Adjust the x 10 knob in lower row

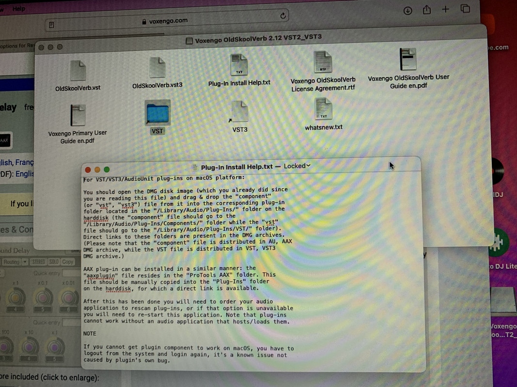pos(29,347)
